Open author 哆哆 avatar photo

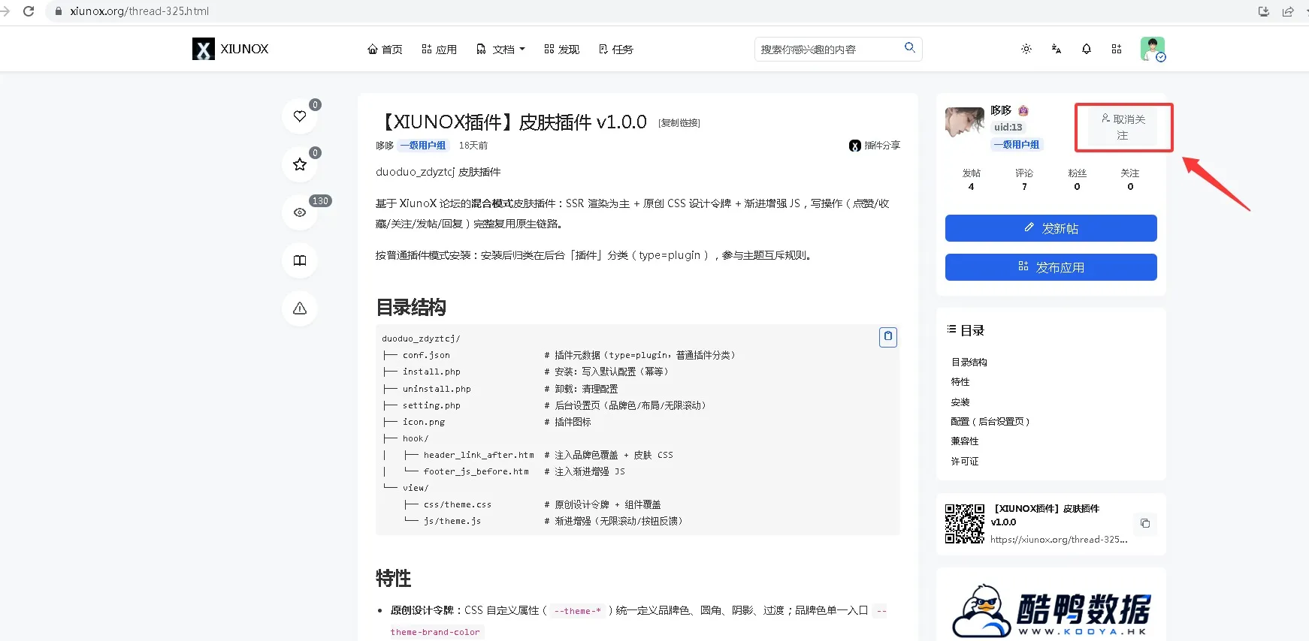click(965, 122)
